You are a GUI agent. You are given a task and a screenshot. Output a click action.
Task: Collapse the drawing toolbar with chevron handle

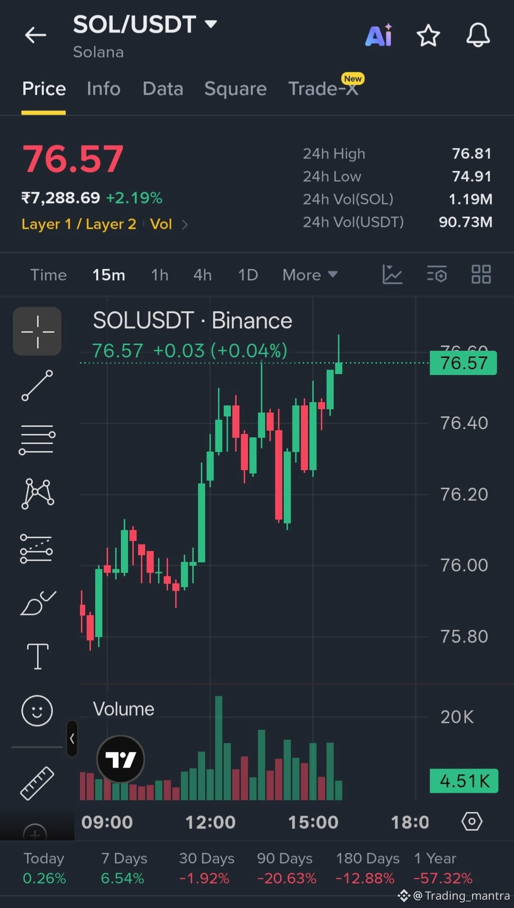coord(72,739)
